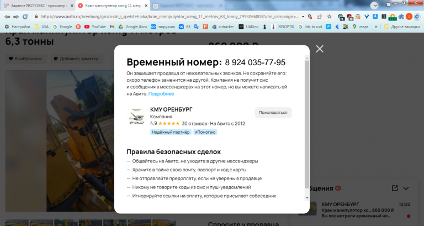Click the red shield extension icon
Image resolution: width=424 pixels, height=226 pixels.
(x=350, y=17)
